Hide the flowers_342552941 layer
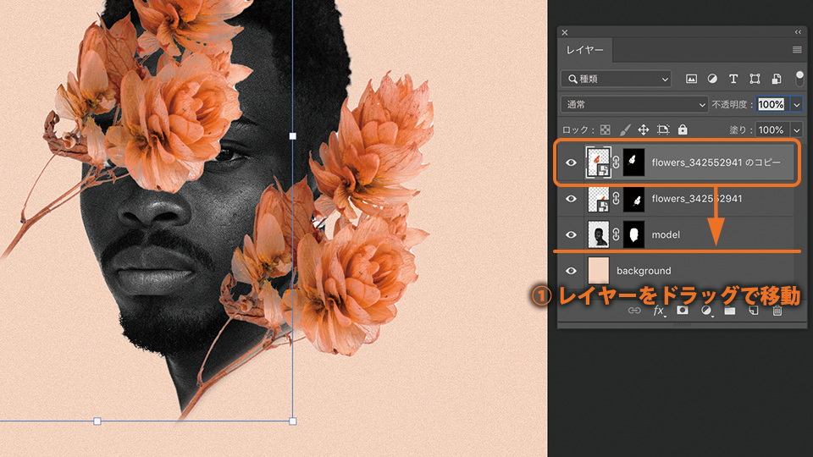Image resolution: width=813 pixels, height=457 pixels. pyautogui.click(x=571, y=198)
